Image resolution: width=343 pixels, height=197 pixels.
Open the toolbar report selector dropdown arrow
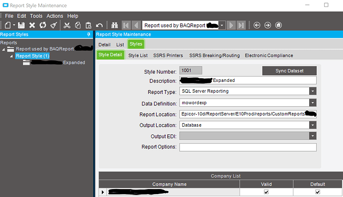[x=222, y=25]
